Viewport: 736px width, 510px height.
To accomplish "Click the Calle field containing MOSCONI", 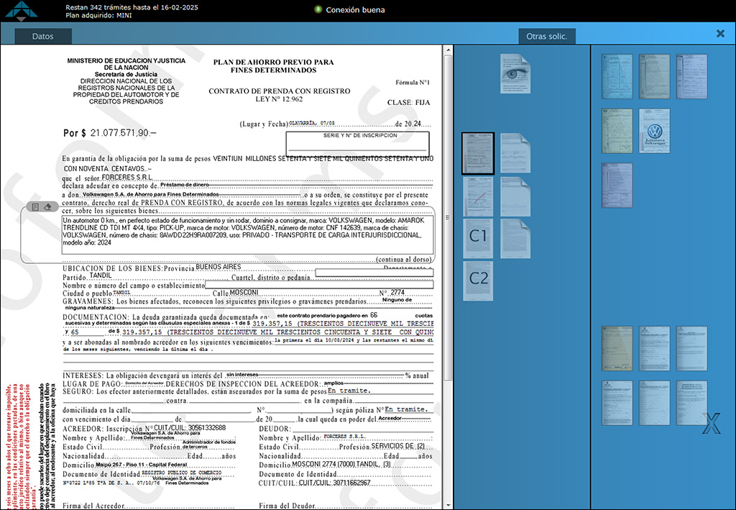I will pos(302,292).
